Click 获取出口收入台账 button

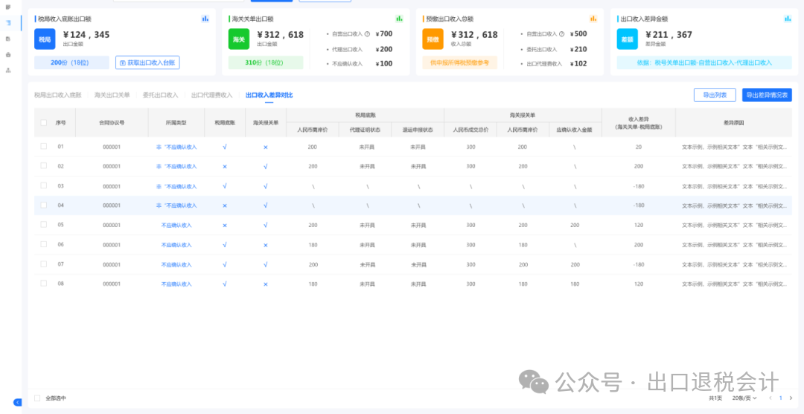(x=147, y=63)
